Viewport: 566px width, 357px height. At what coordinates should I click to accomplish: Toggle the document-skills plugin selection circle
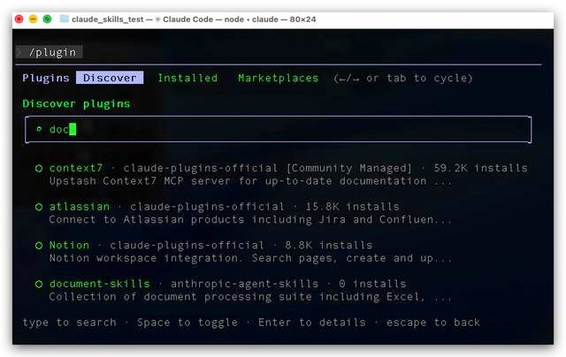click(39, 285)
